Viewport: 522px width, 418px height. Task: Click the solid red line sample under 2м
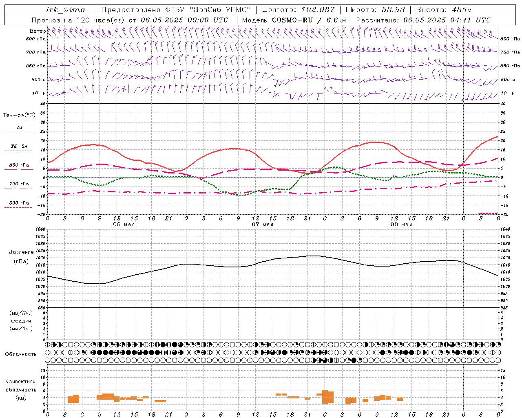coord(19,132)
